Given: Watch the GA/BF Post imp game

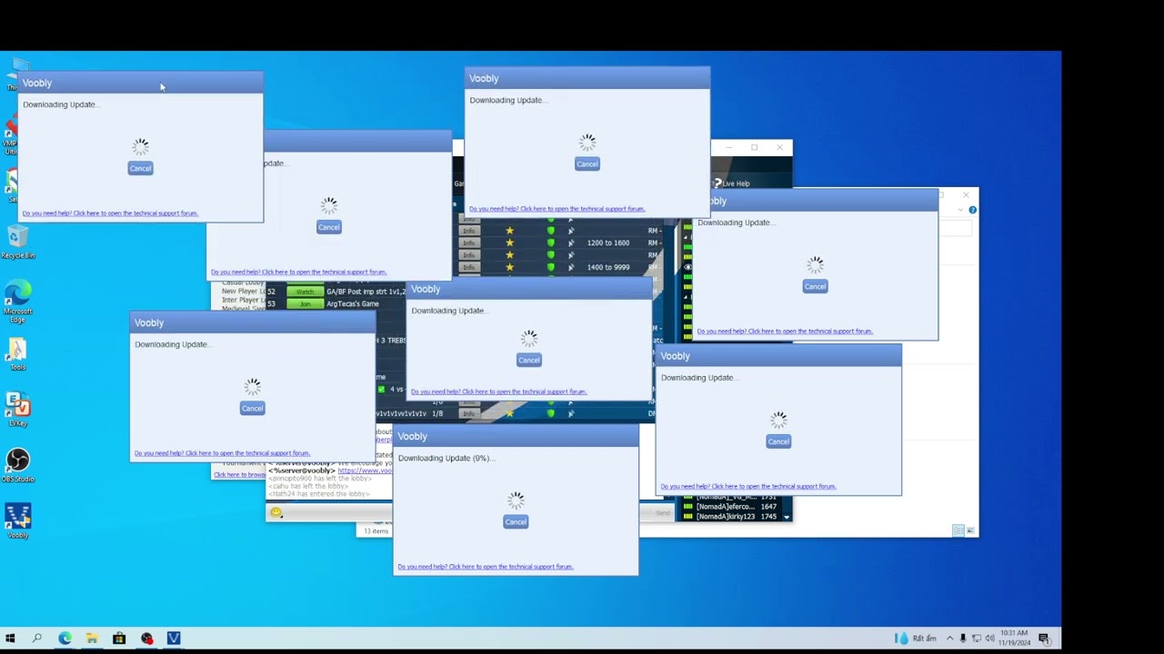Looking at the screenshot, I should [305, 292].
